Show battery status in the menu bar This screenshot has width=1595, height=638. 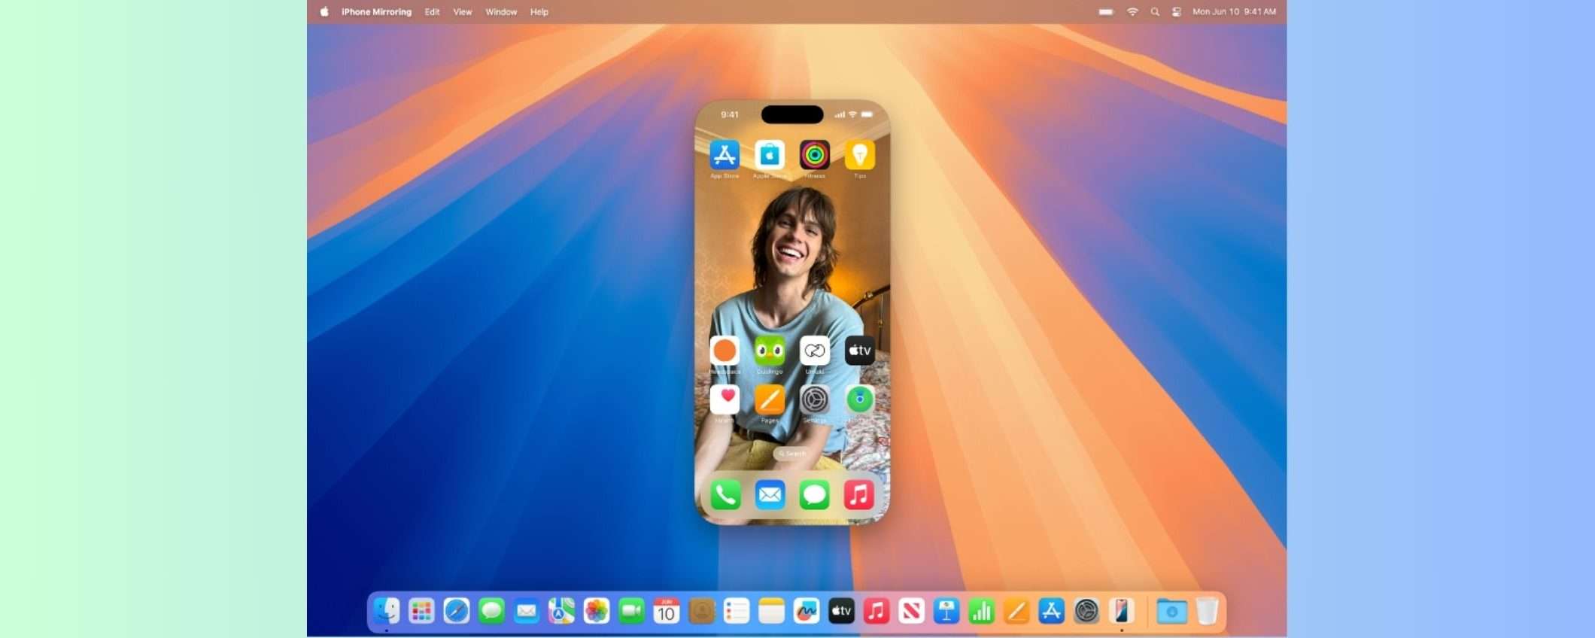click(1106, 11)
